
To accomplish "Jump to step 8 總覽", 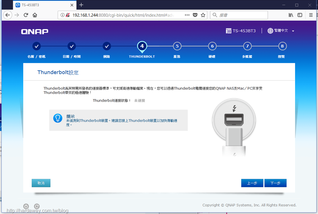I will (282, 46).
